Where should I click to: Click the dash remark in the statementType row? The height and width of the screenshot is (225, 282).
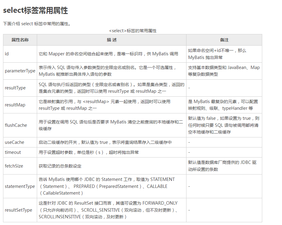(x=189, y=186)
